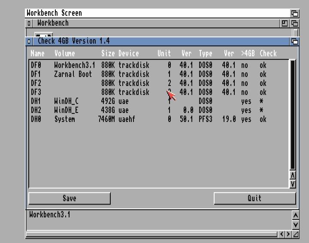This screenshot has height=243, width=309.
Task: Click the Name column header
Action: [38, 53]
